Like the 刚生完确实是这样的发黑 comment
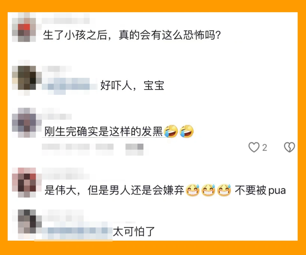306x255 pixels. click(254, 147)
